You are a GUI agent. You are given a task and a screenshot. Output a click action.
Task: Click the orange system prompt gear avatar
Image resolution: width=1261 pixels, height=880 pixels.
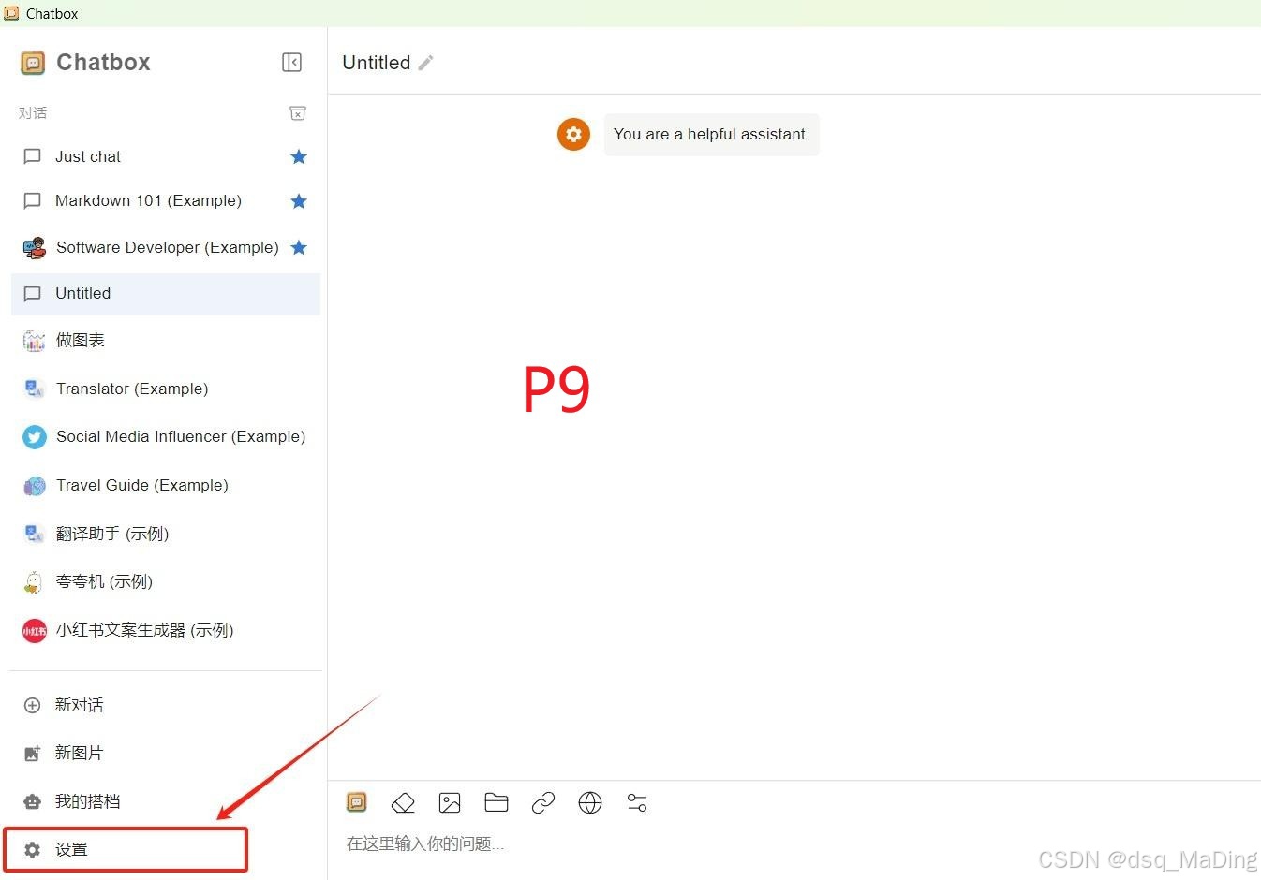(x=573, y=134)
